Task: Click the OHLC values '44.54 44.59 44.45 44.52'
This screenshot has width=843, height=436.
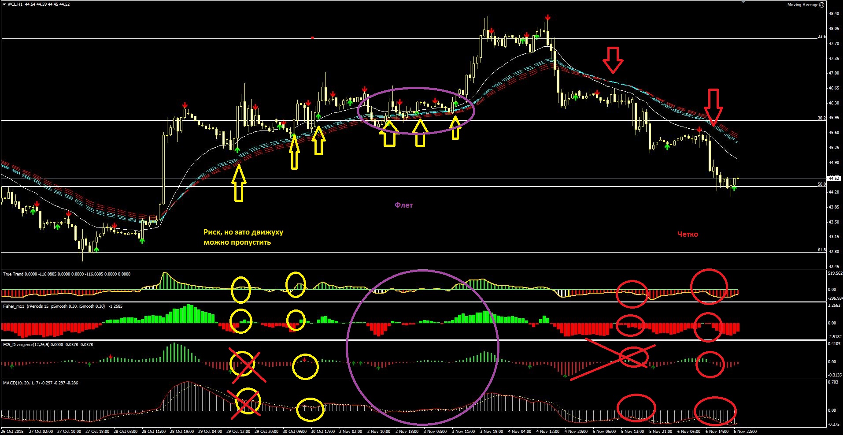Action: (x=47, y=4)
